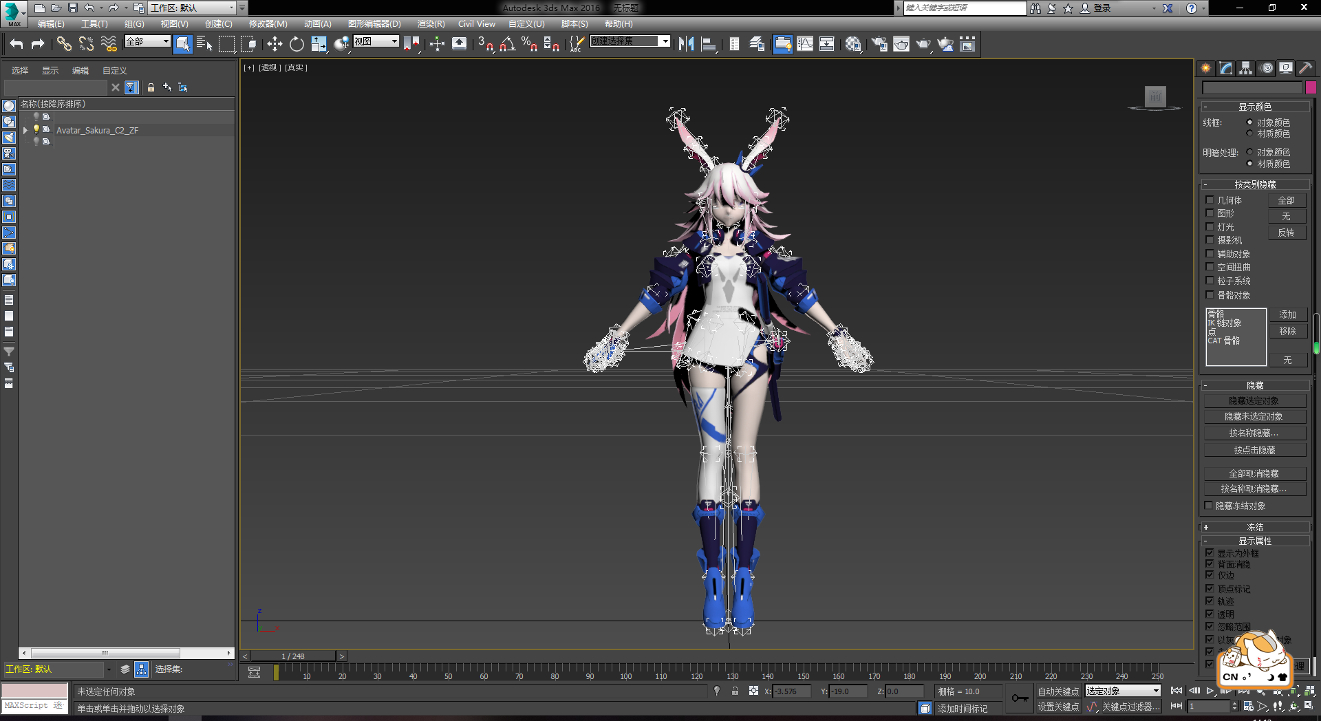Open the 渲染(R) menu
The height and width of the screenshot is (721, 1321).
pos(431,24)
